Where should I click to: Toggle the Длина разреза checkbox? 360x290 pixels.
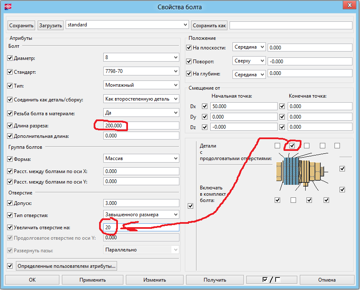pos(10,126)
